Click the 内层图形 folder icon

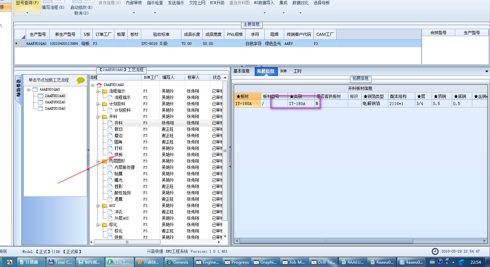tap(105, 161)
